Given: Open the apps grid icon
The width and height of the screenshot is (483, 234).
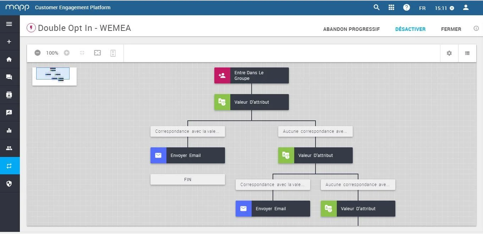Looking at the screenshot, I should (391, 7).
